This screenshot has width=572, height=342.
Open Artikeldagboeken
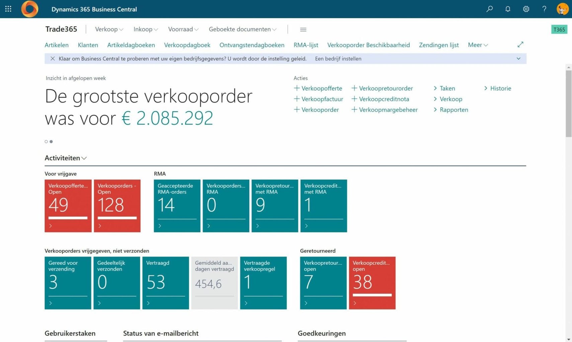coord(131,45)
